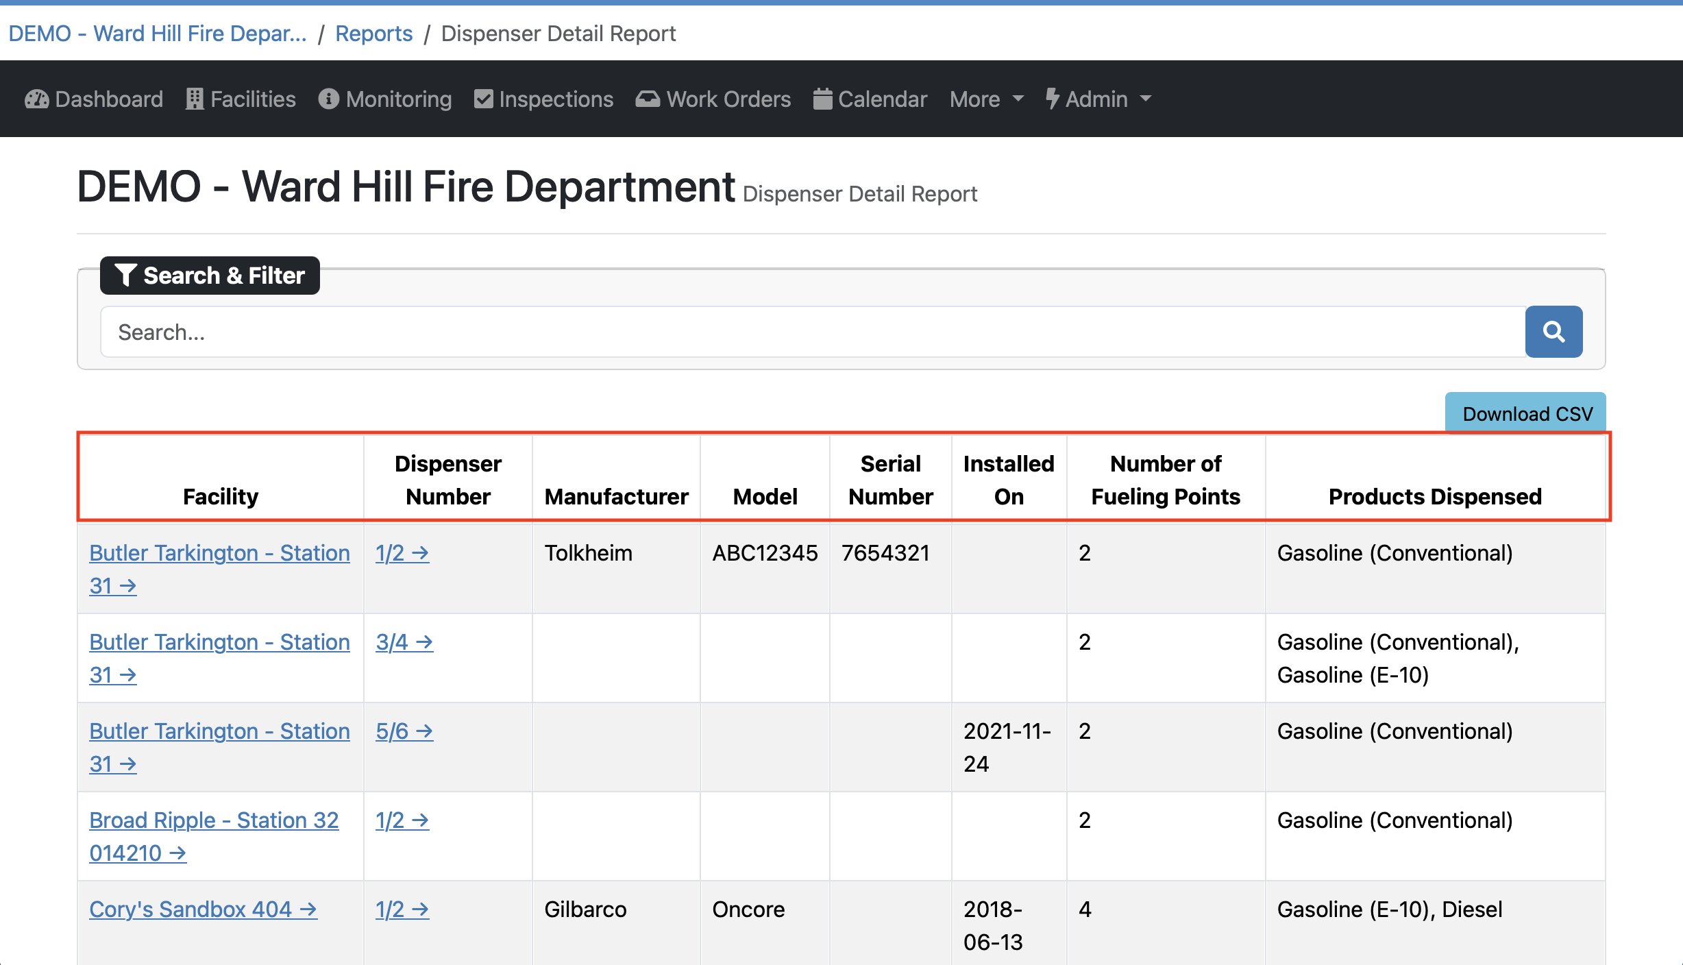Click the Work Orders inbox icon

[648, 99]
